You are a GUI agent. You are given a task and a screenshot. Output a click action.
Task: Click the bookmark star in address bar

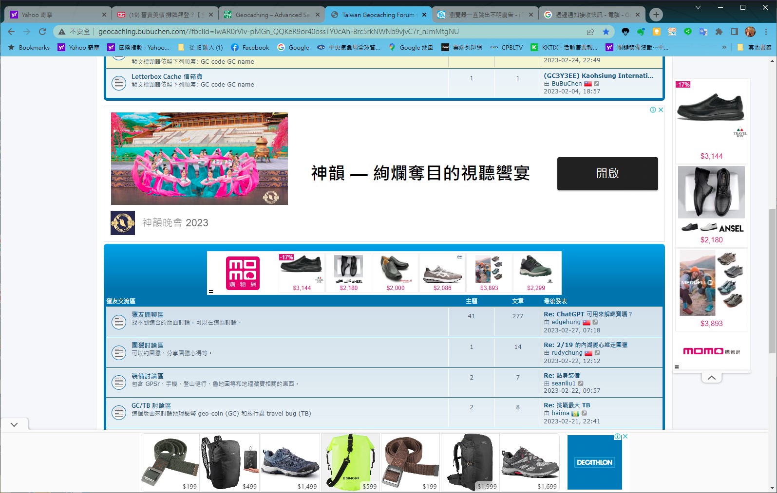click(606, 32)
